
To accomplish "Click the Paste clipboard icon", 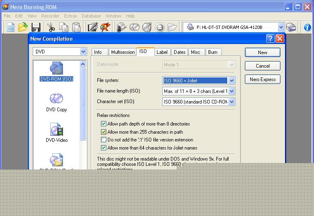I will 76,27.
